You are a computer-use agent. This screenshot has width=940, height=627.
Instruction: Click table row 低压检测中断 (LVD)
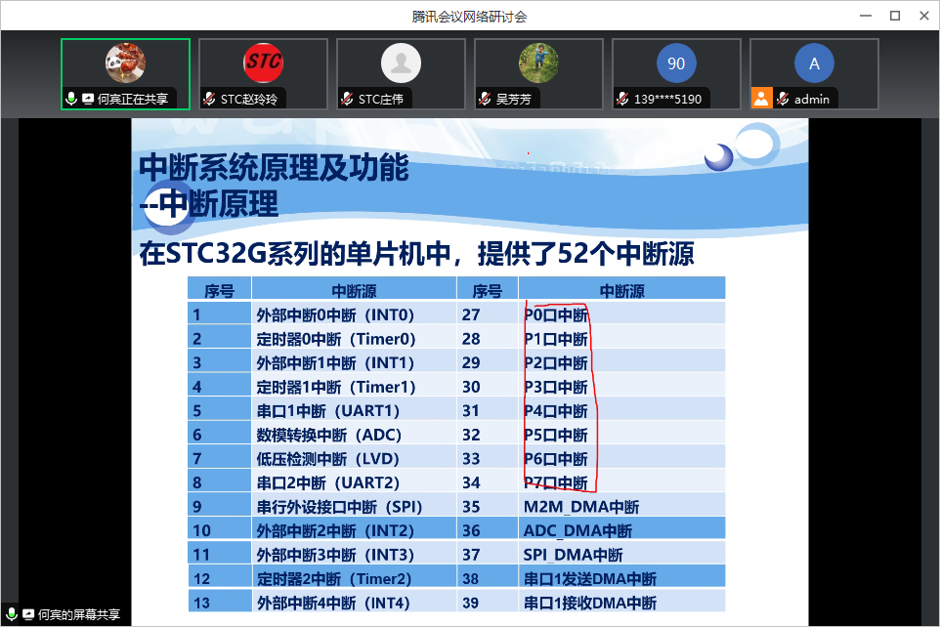click(x=321, y=458)
